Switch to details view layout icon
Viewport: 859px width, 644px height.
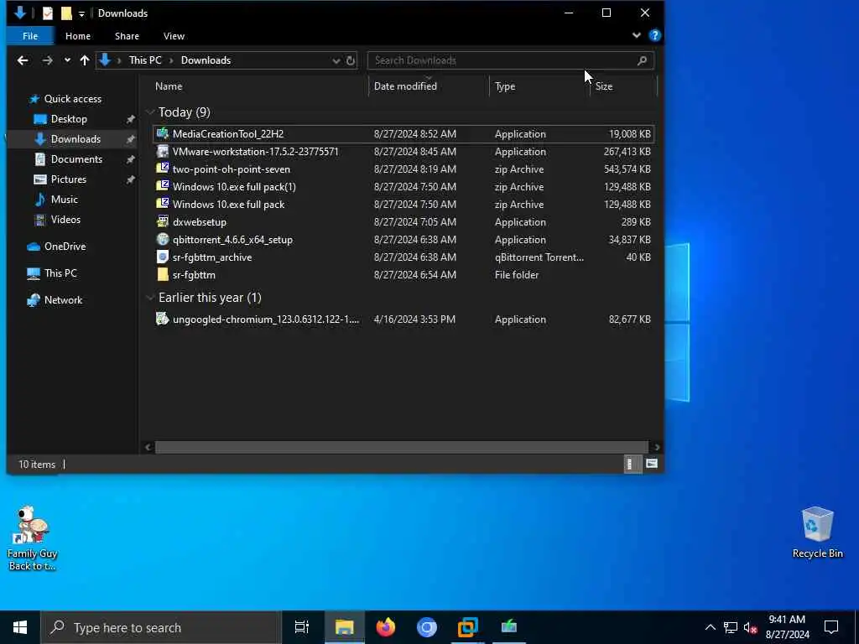tap(631, 465)
